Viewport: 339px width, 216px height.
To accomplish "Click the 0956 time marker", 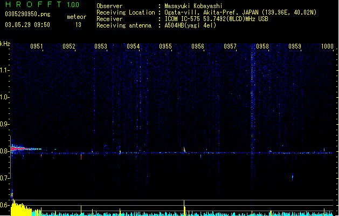I will 198,46.
